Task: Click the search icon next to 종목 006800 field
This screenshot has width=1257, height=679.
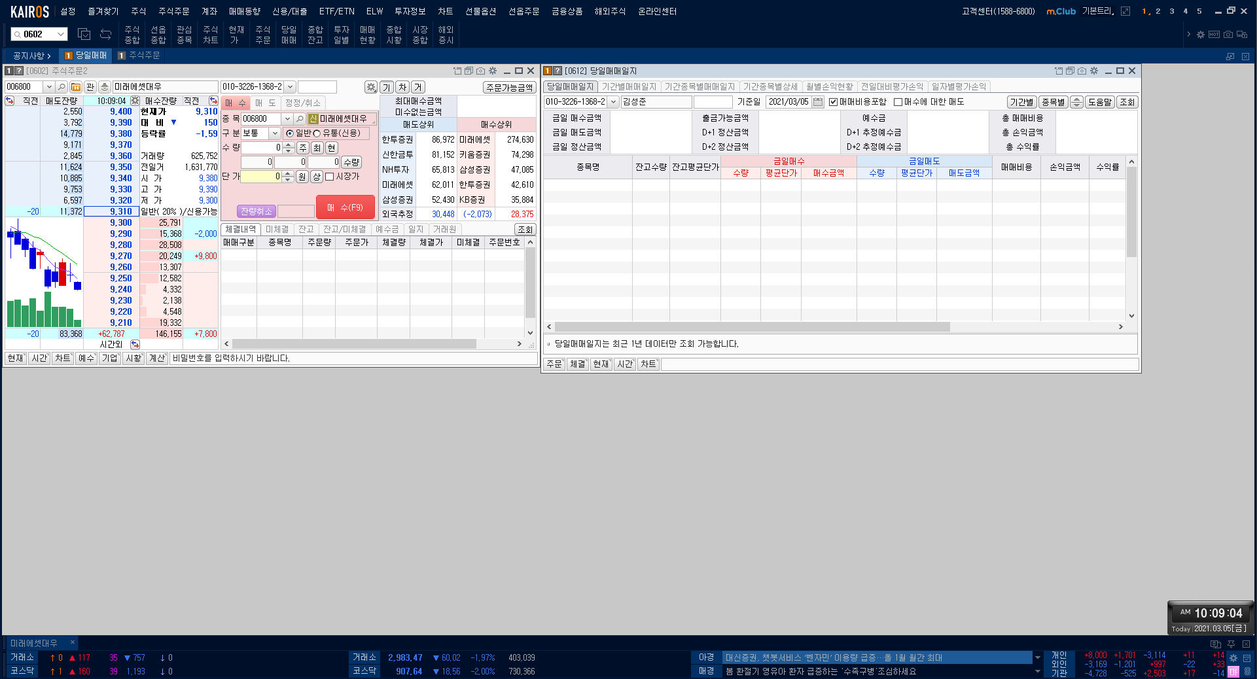Action: click(300, 119)
